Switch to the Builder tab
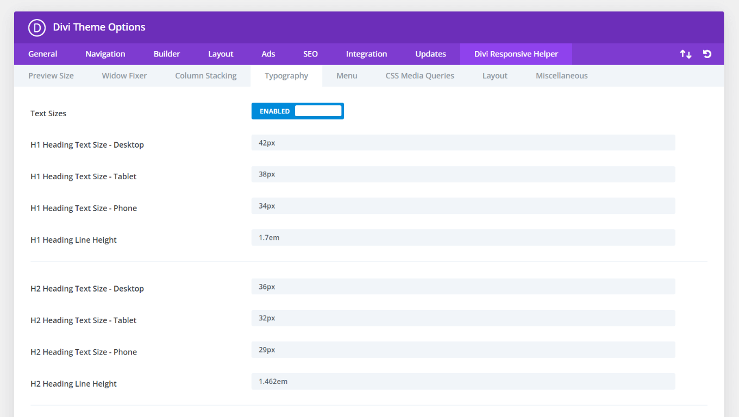 (167, 54)
